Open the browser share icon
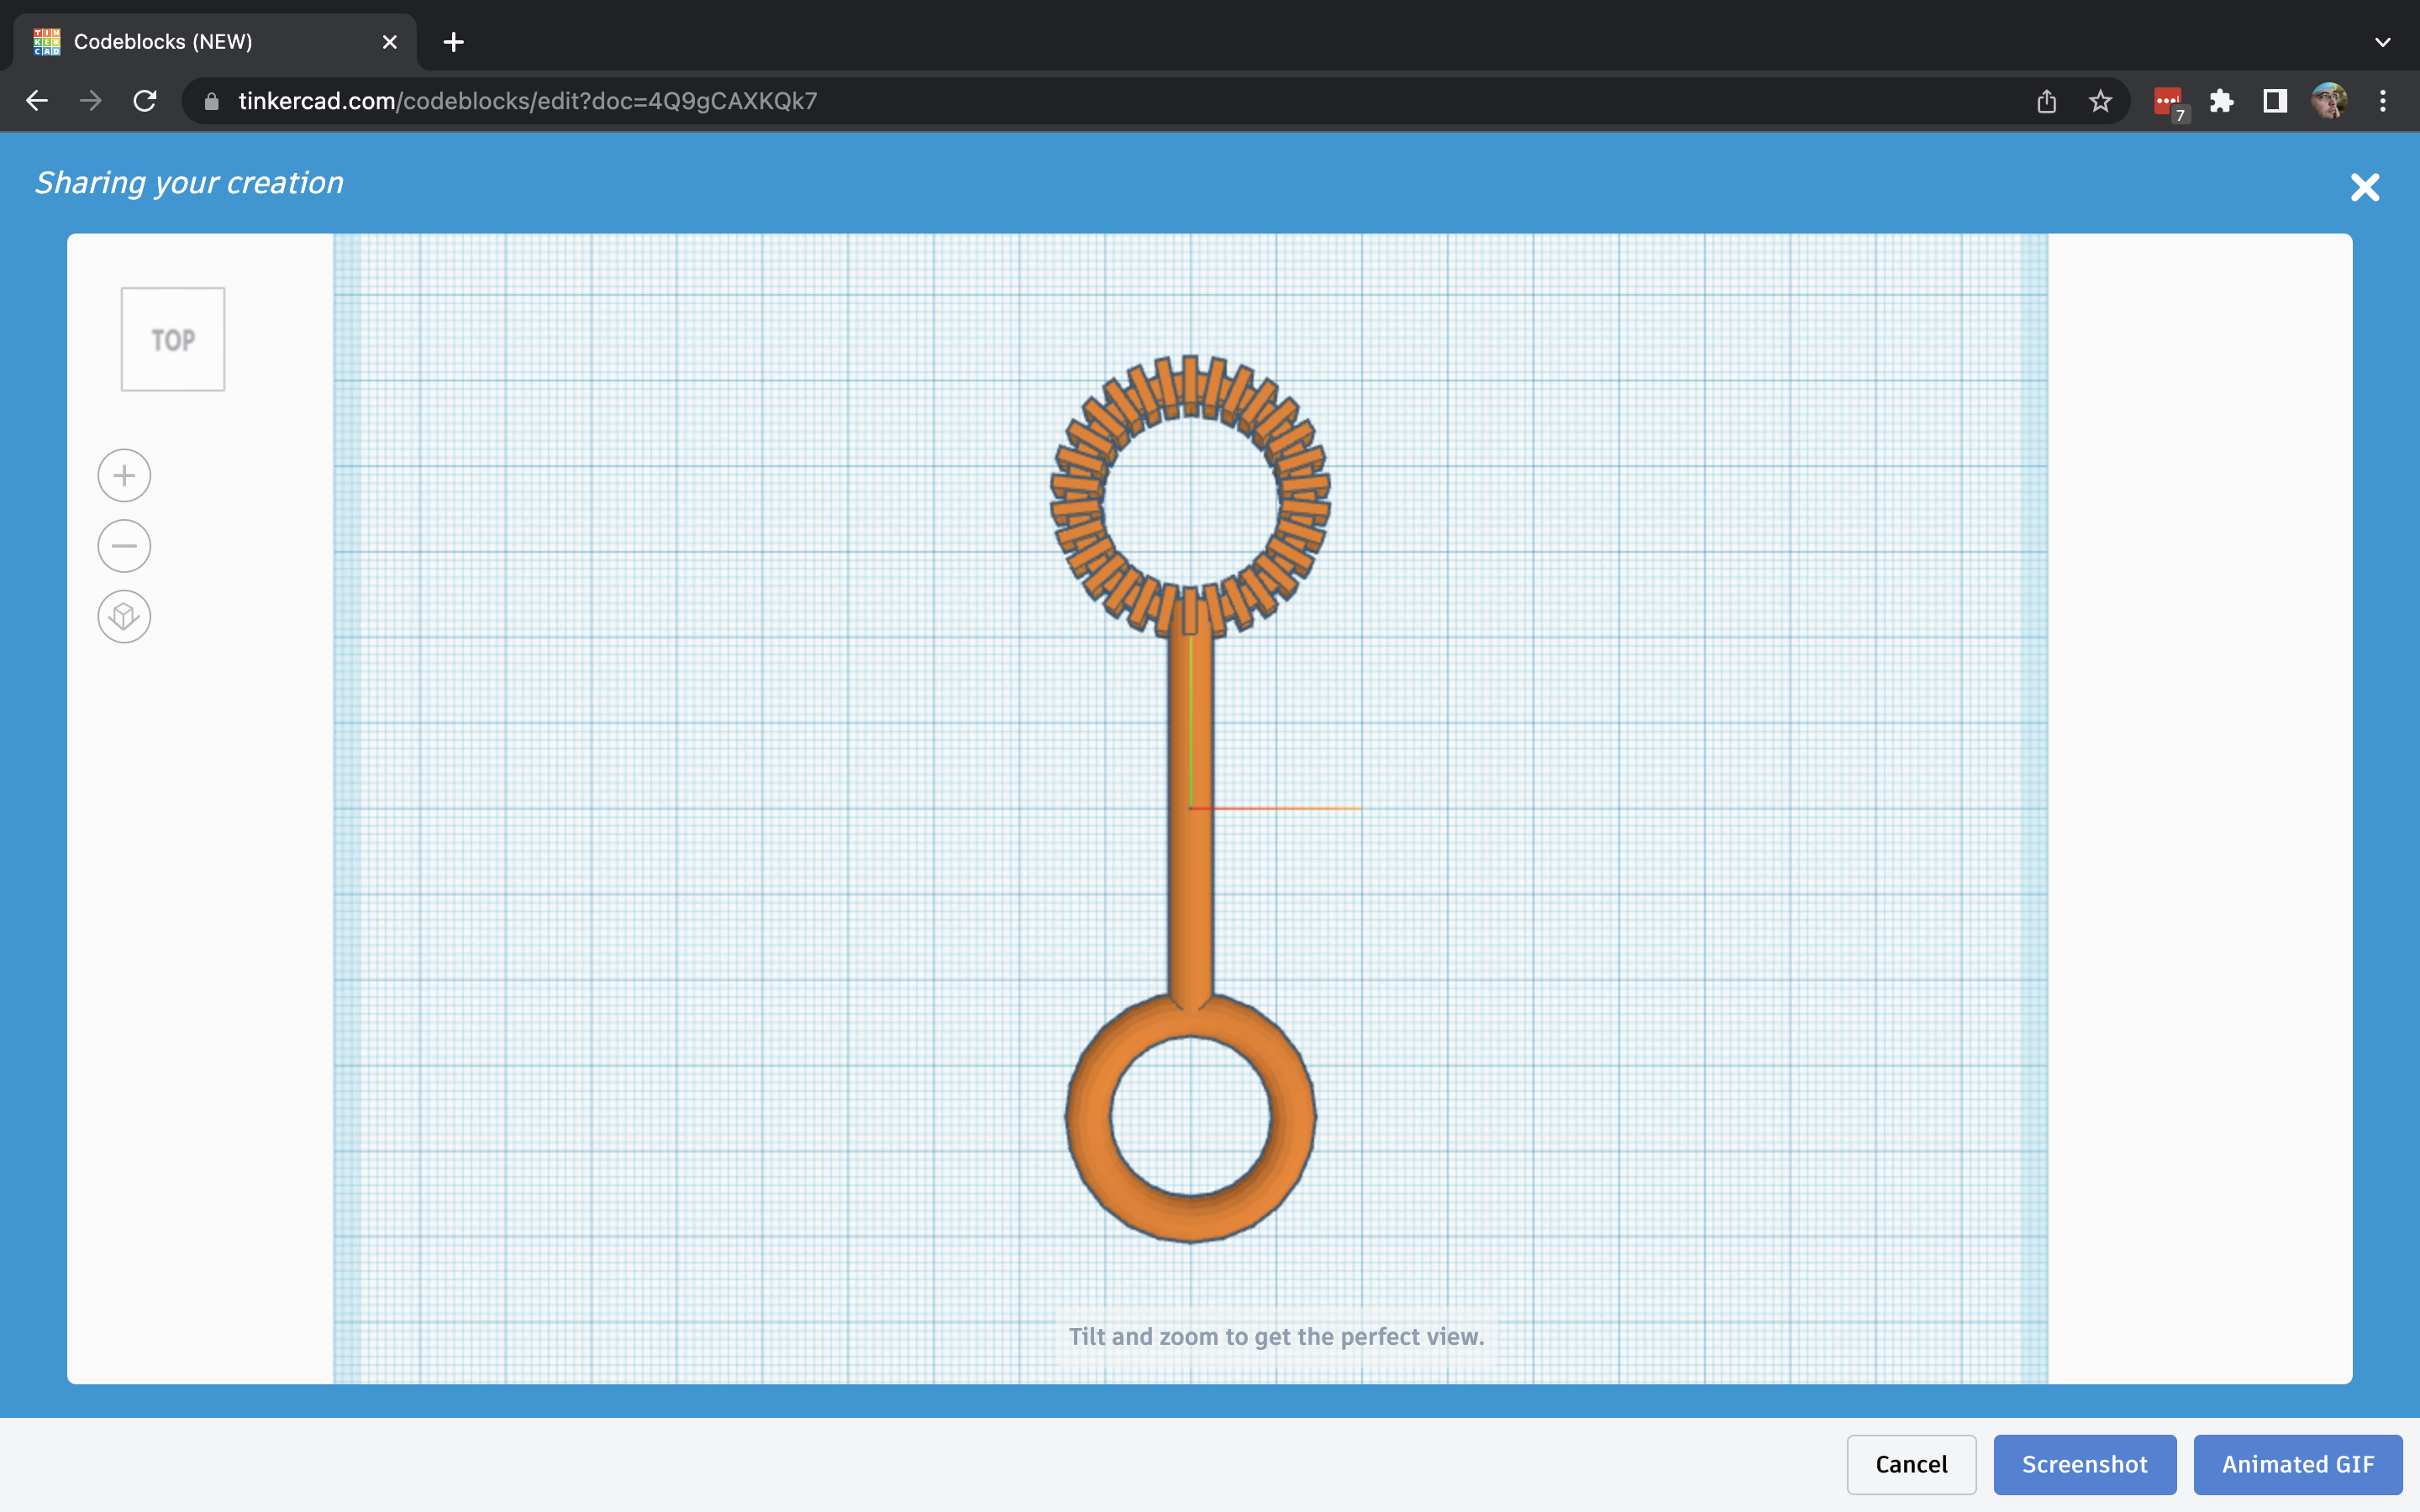2420x1512 pixels. [2046, 101]
